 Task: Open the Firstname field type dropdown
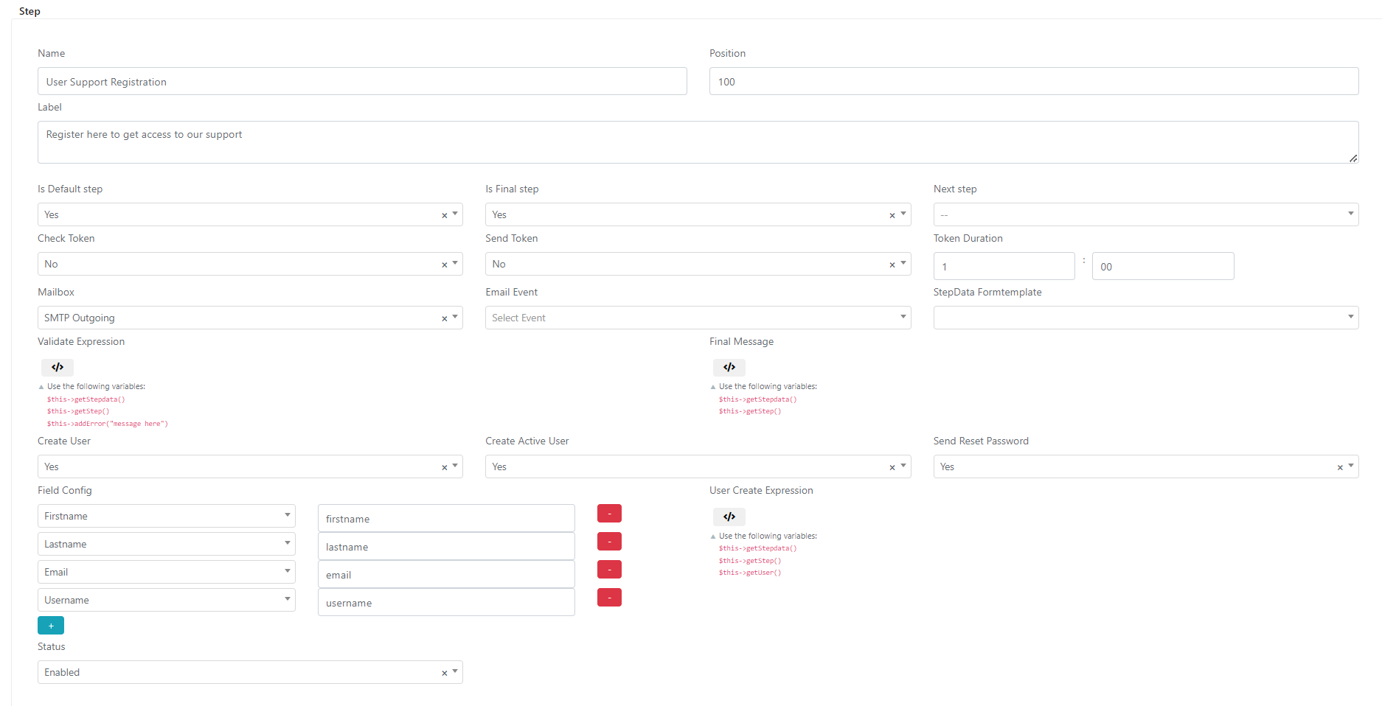[167, 516]
